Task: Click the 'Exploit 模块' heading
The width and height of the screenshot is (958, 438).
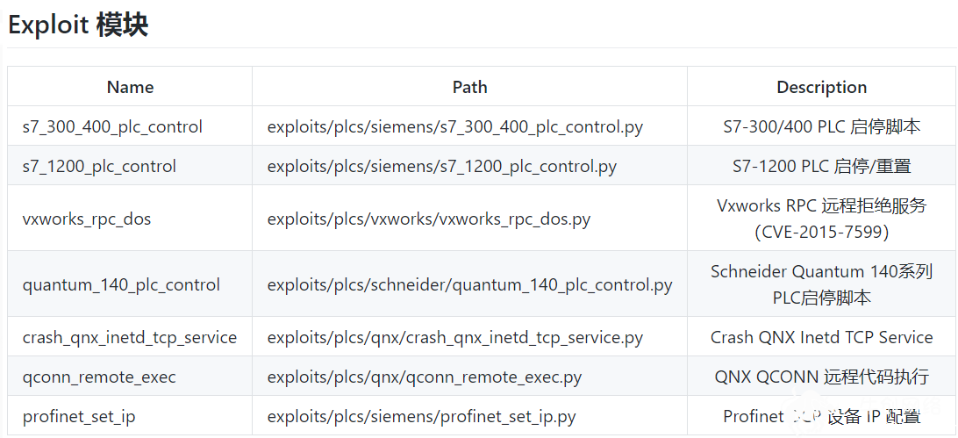Action: click(x=77, y=25)
